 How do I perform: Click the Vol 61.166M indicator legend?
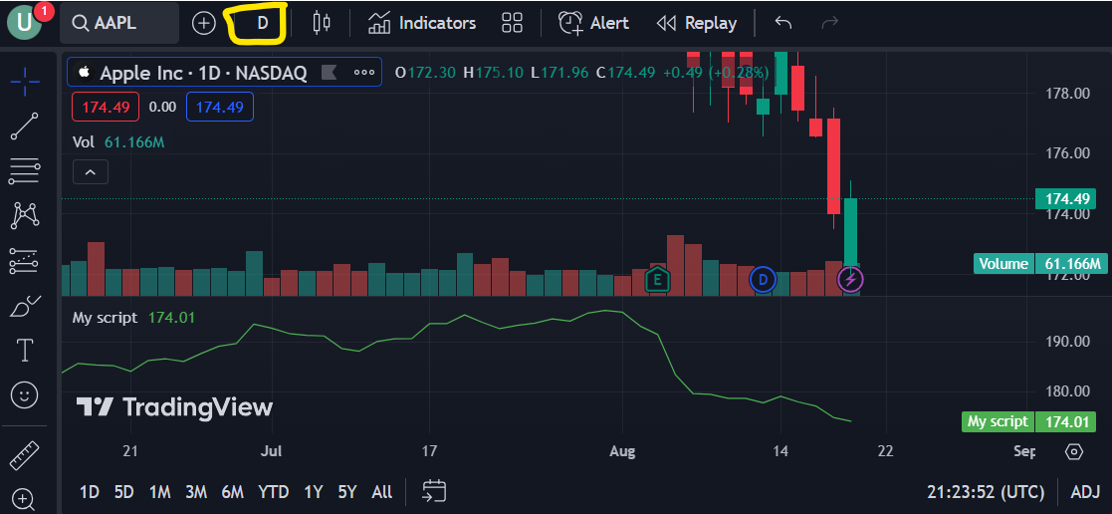click(x=118, y=142)
